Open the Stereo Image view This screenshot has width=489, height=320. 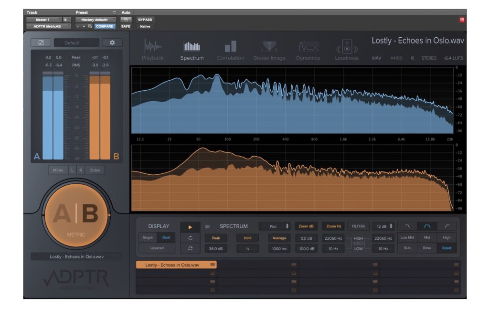pyautogui.click(x=269, y=51)
